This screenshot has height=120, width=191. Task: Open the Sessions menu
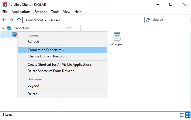[x=41, y=12]
